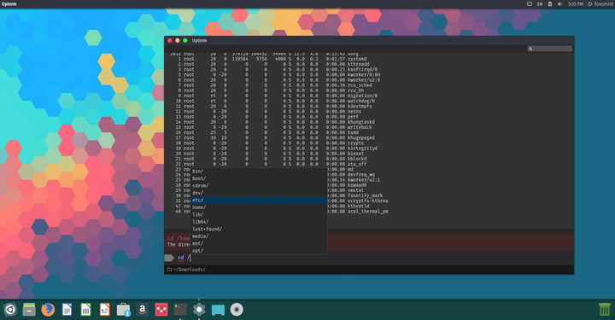The image size is (615, 320).
Task: Open LibreOffice Calc from the dock
Action: (x=85, y=310)
